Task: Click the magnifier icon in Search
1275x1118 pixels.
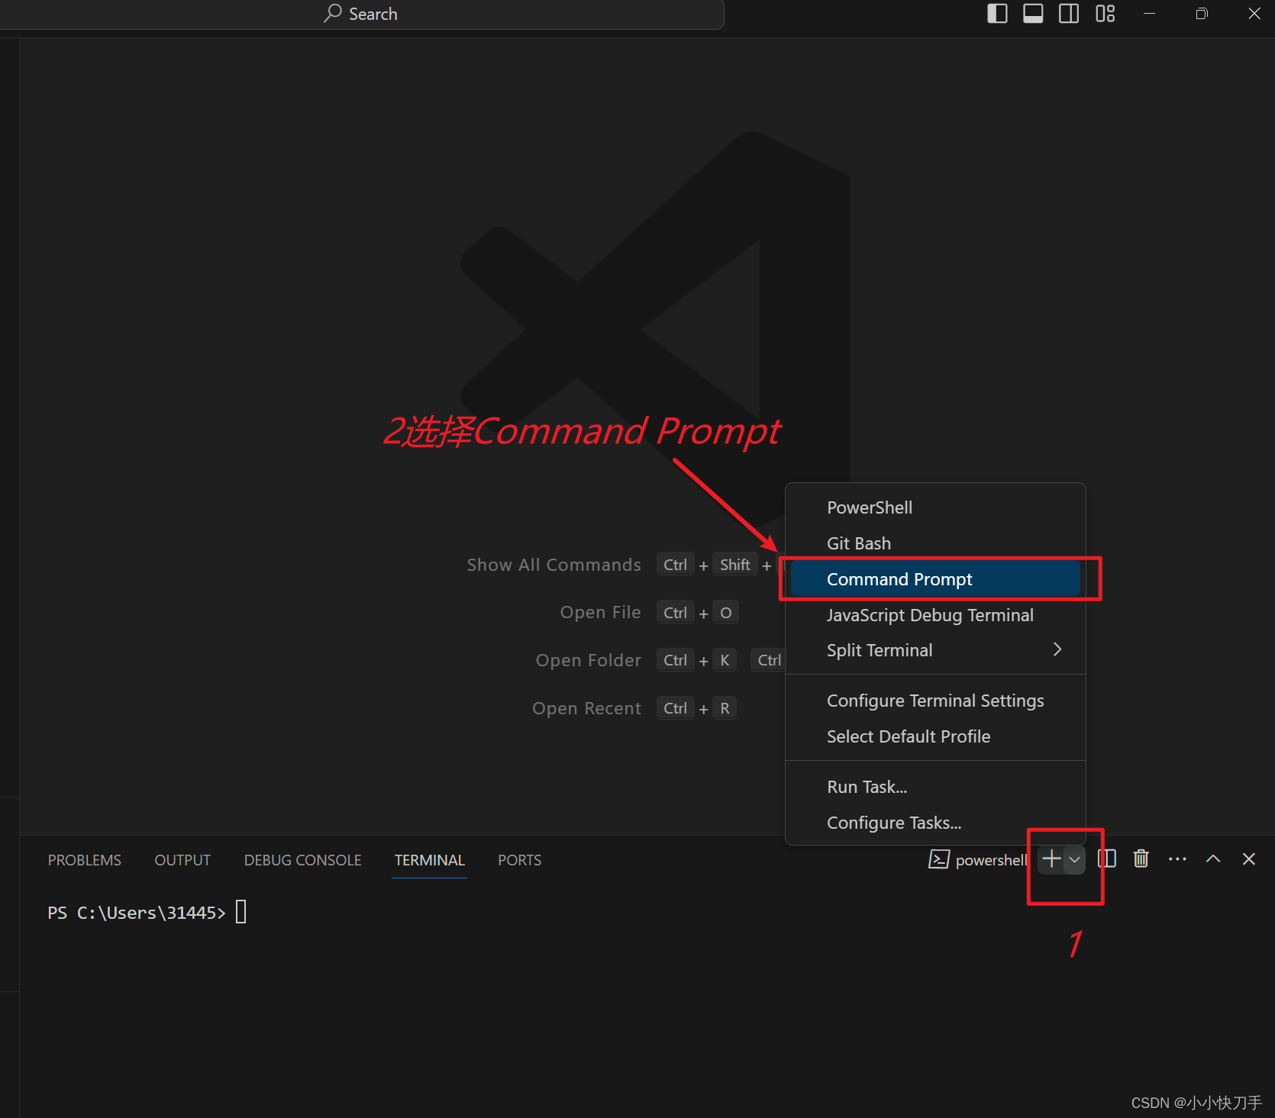Action: click(x=332, y=13)
